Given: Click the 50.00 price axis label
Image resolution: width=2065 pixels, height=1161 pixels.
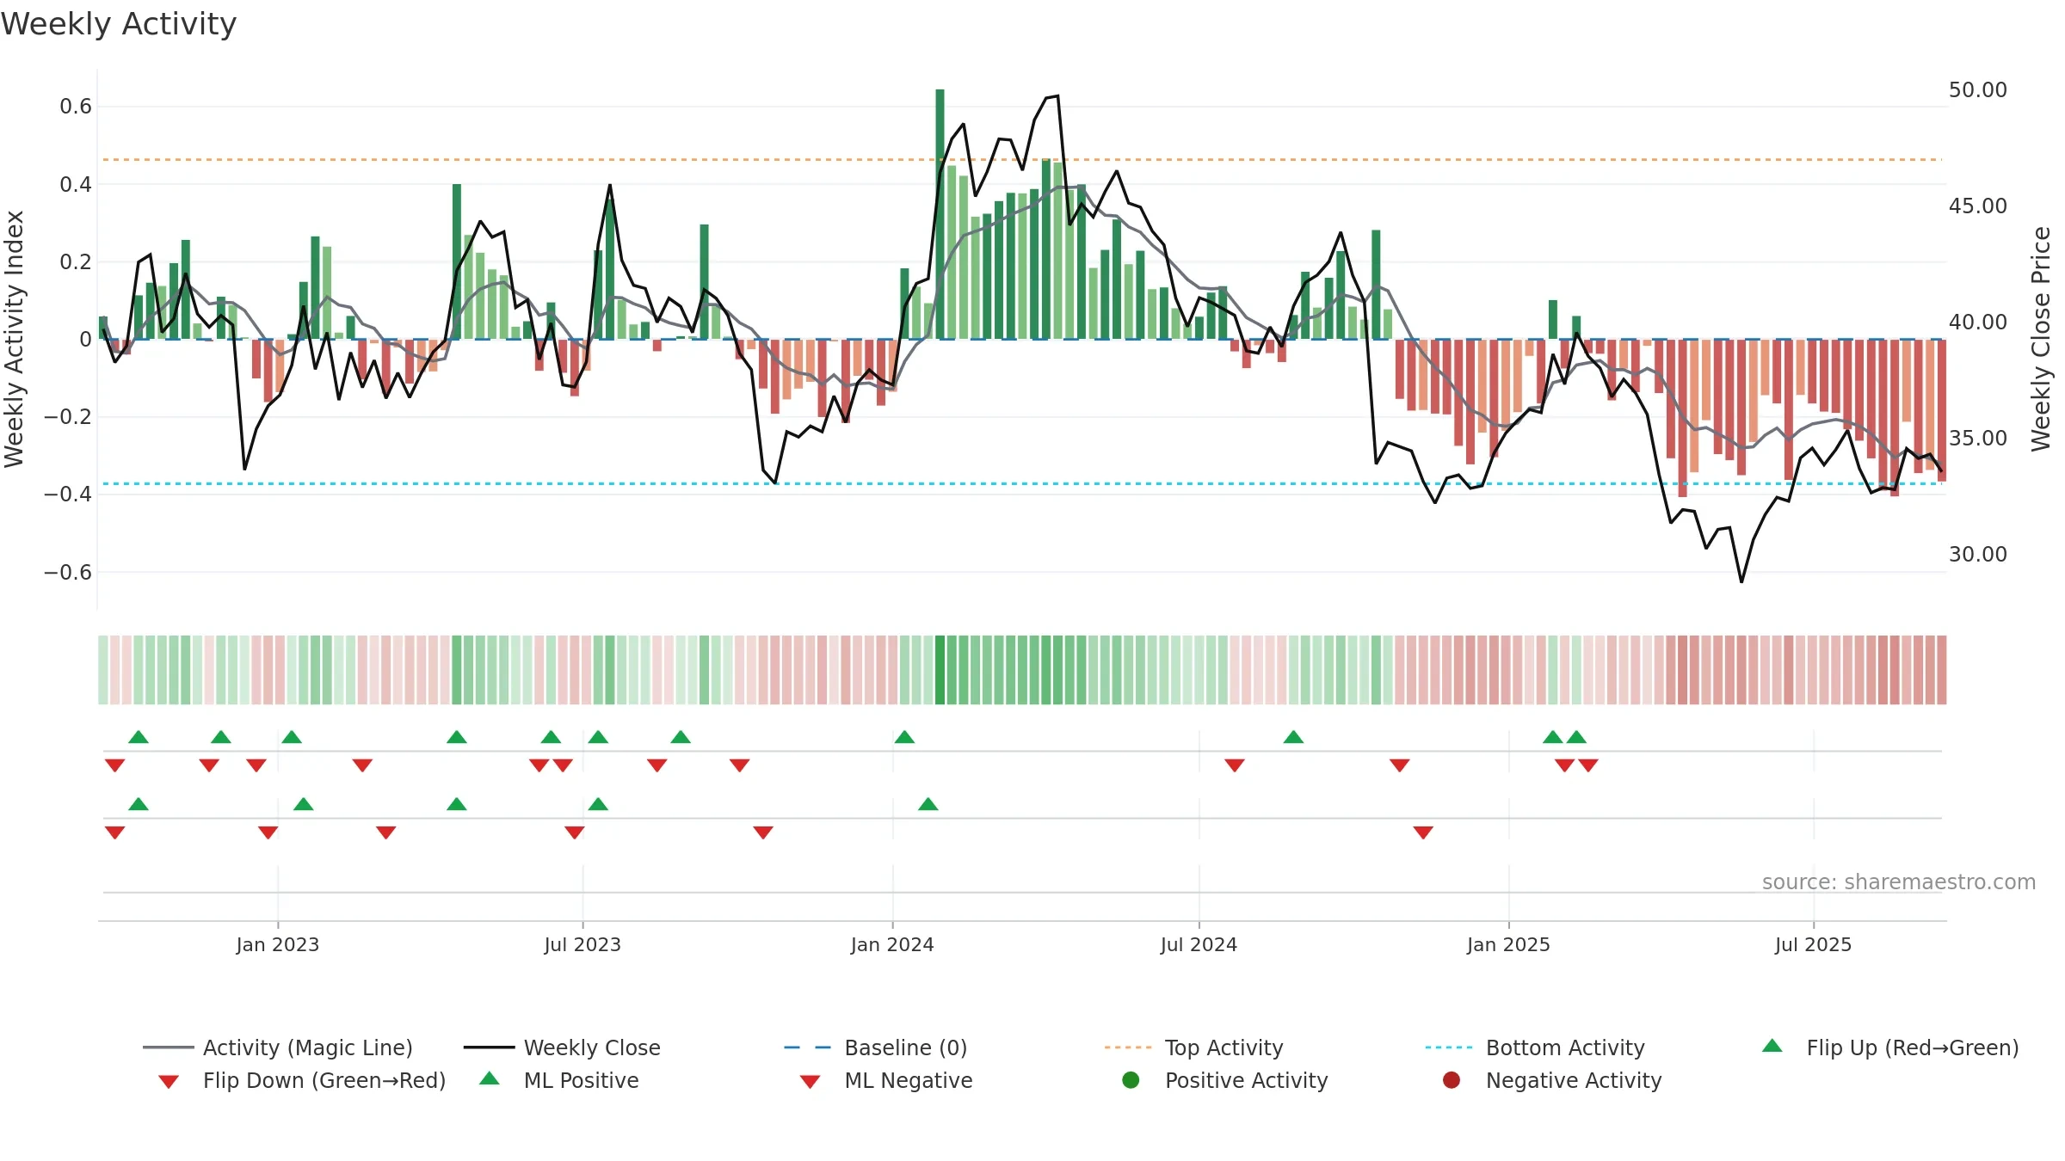Looking at the screenshot, I should [1978, 90].
